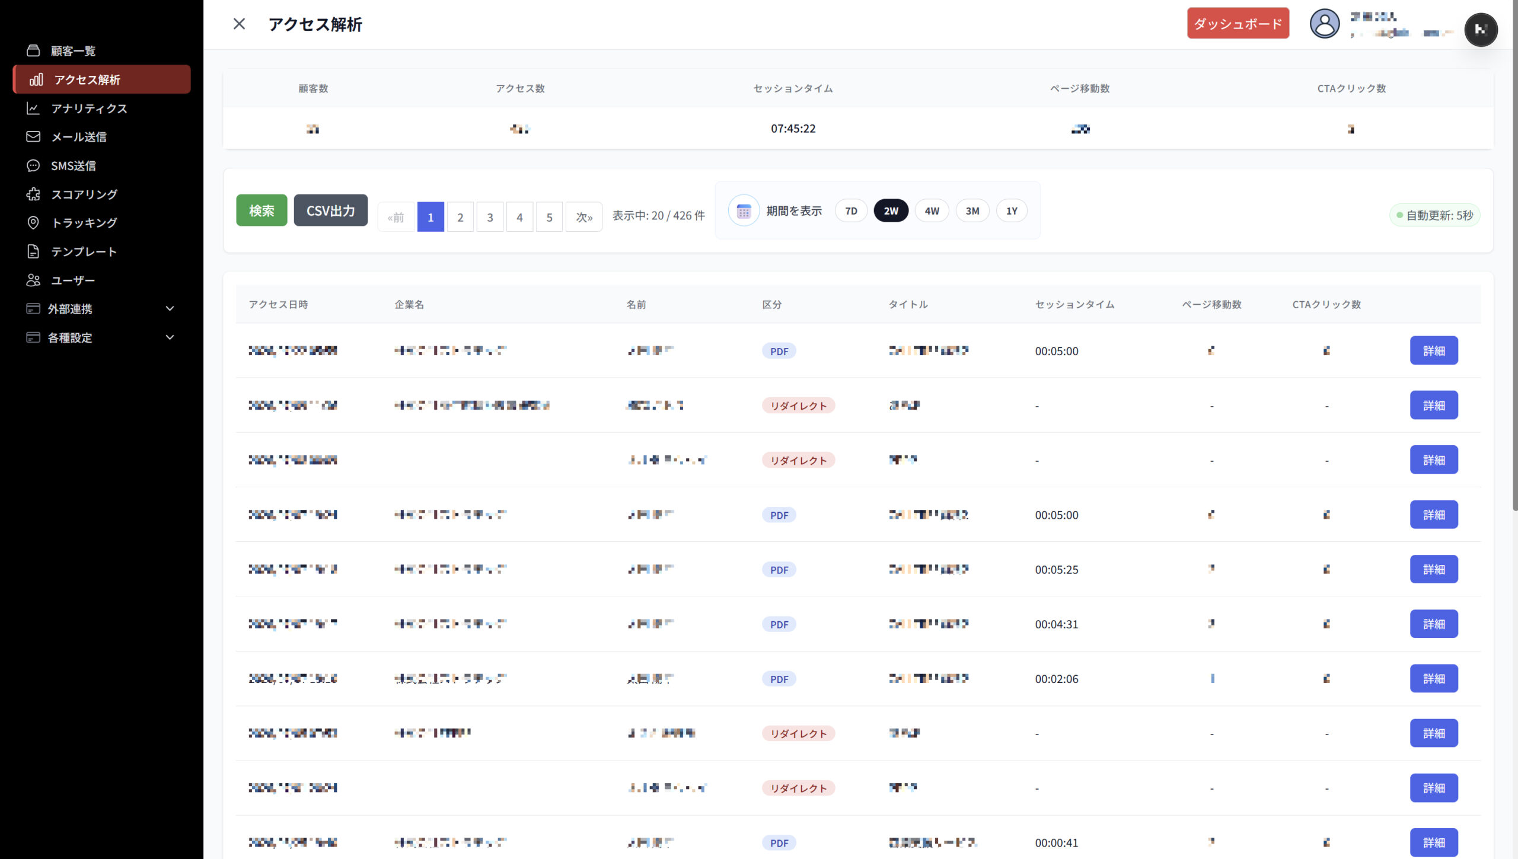Click the アクセス日時 column header
The height and width of the screenshot is (859, 1518).
[278, 304]
